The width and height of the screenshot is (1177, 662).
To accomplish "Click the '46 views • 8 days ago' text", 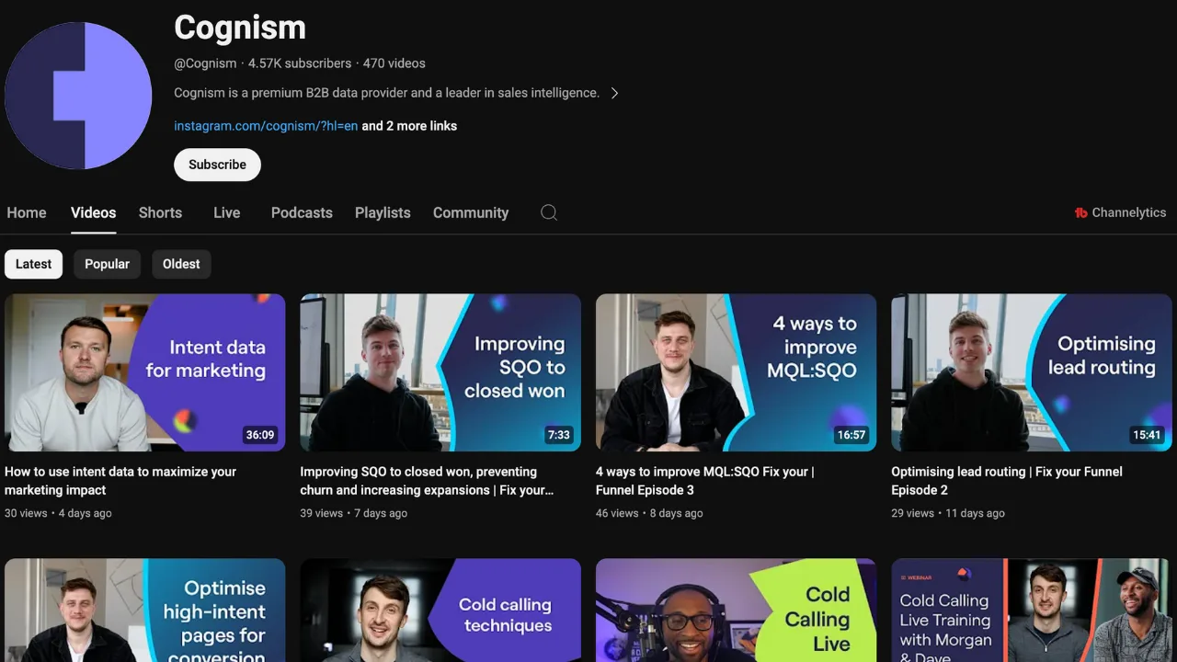I will tap(649, 513).
